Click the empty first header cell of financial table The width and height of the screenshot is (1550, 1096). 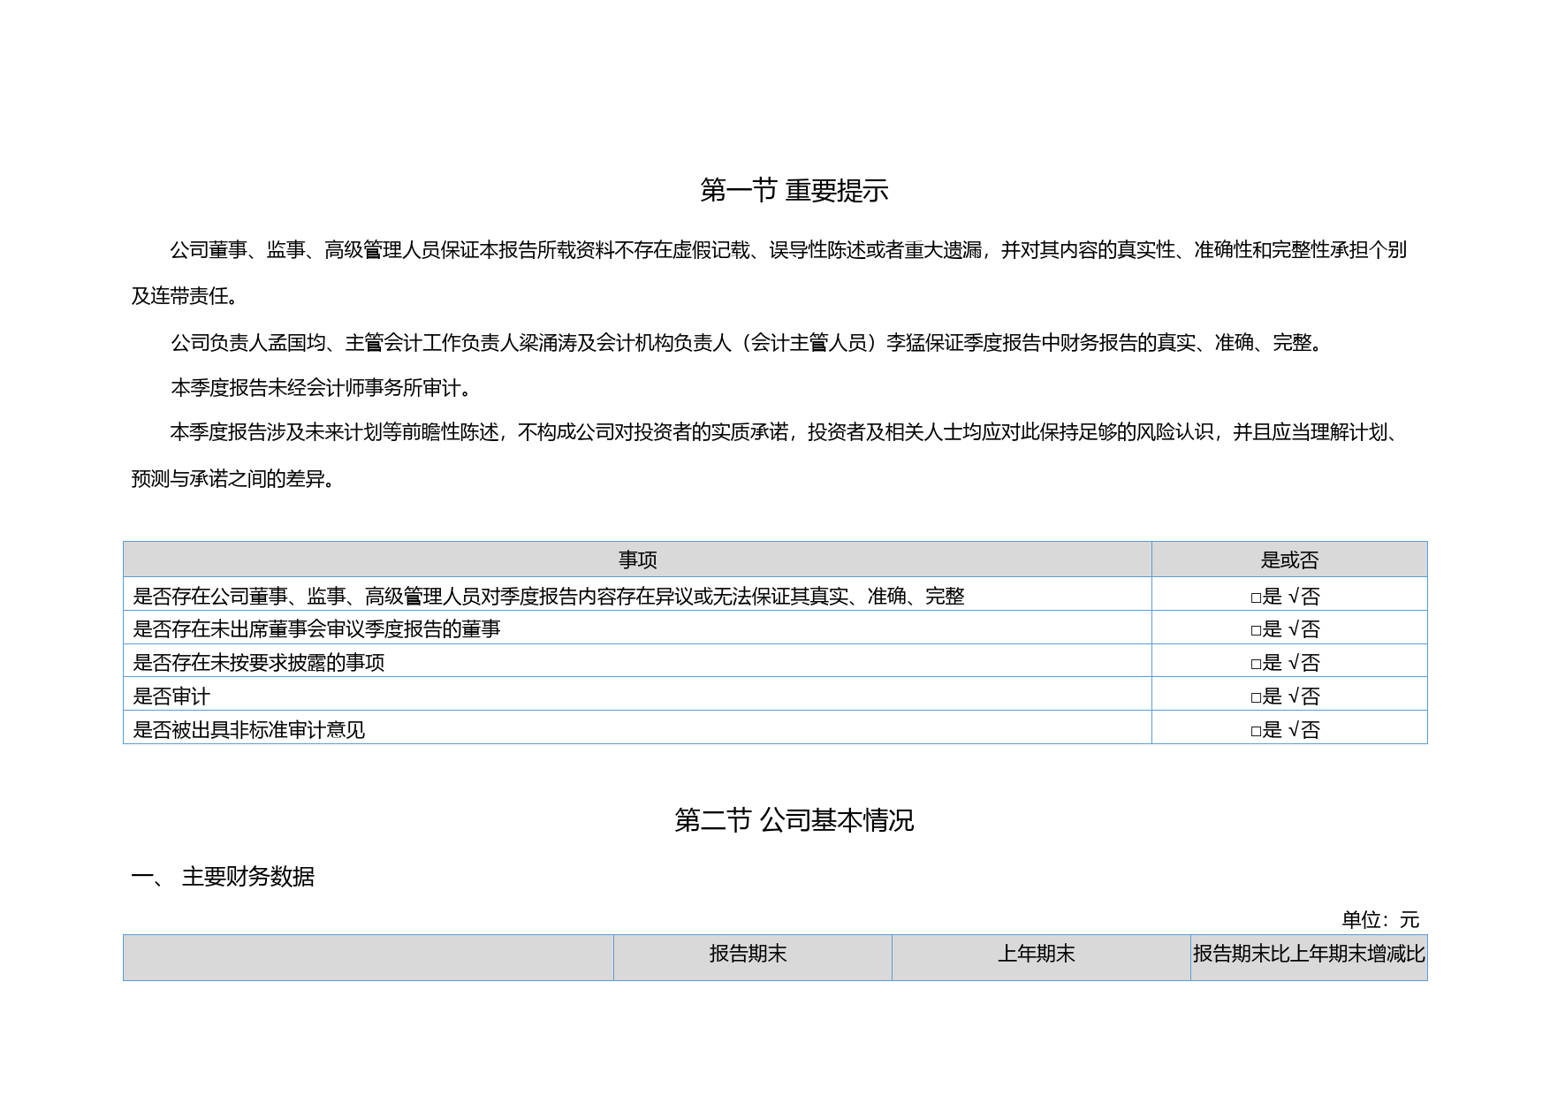(x=368, y=957)
